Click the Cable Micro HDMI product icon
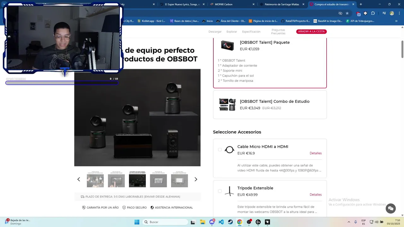Screen dimensions: 404x227 pyautogui.click(x=229, y=150)
